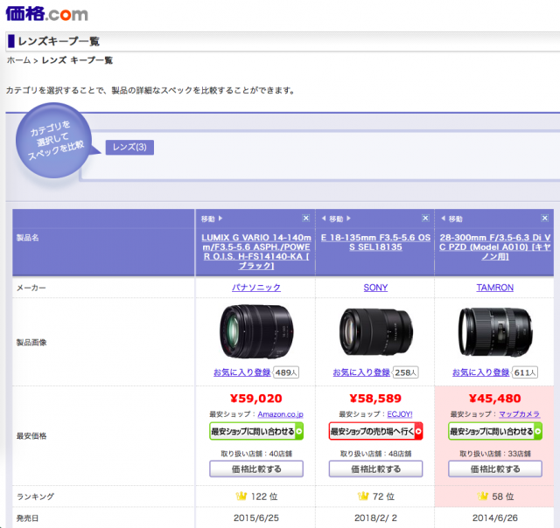Click the release date 2015/6/25
560x528 pixels.
[x=256, y=518]
